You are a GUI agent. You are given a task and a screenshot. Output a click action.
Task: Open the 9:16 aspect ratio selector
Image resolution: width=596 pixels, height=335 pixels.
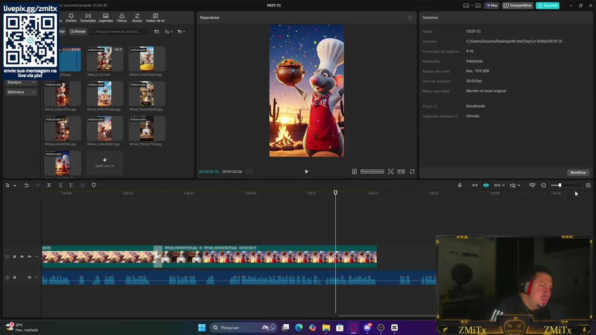[401, 172]
